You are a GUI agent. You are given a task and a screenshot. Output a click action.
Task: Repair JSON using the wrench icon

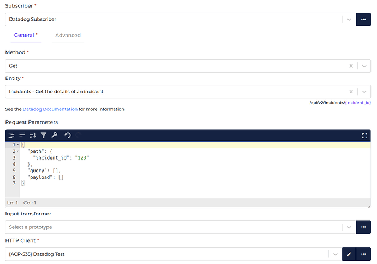pos(54,135)
